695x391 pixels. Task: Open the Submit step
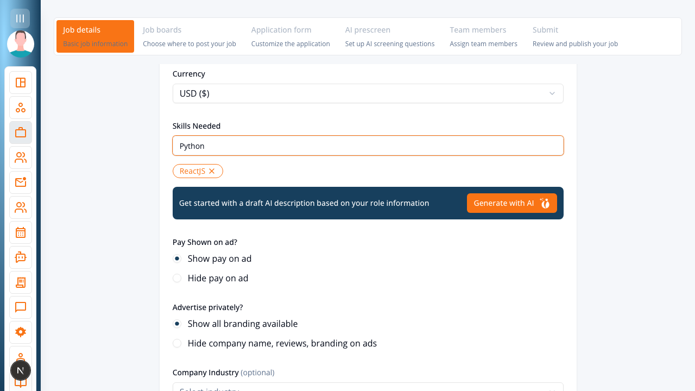(575, 36)
